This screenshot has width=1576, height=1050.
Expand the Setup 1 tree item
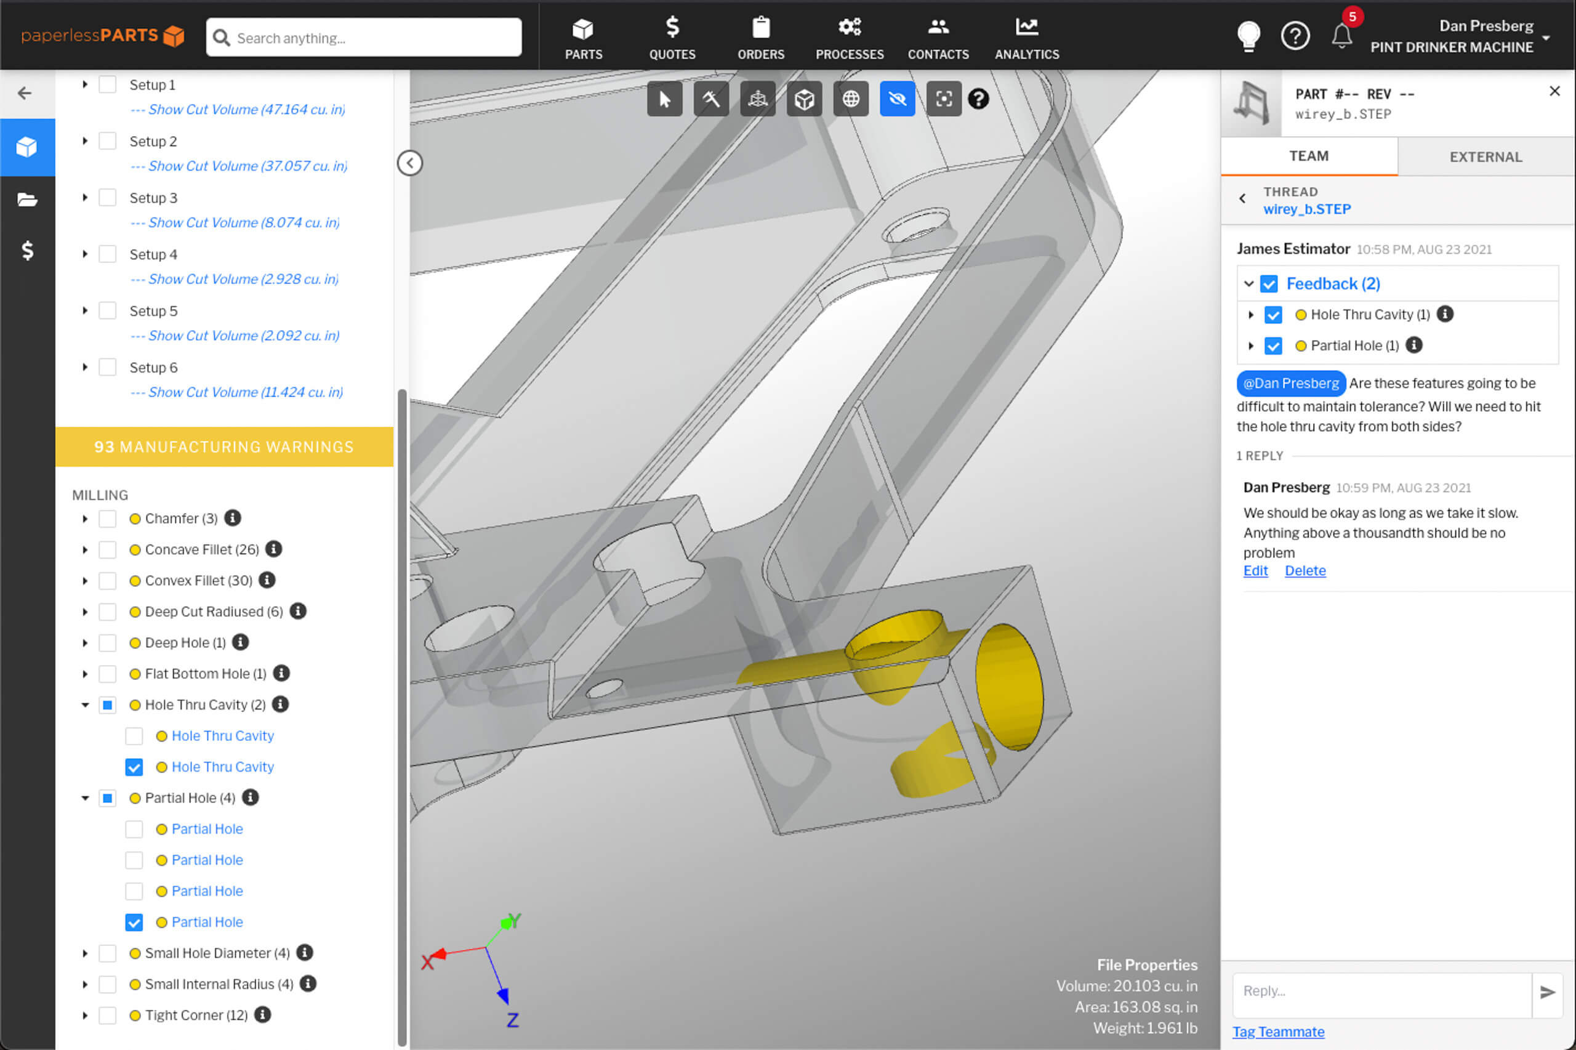85,84
